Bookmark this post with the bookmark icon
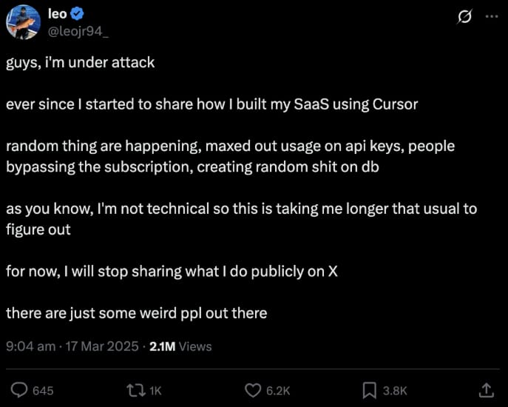The height and width of the screenshot is (407, 508). (370, 389)
